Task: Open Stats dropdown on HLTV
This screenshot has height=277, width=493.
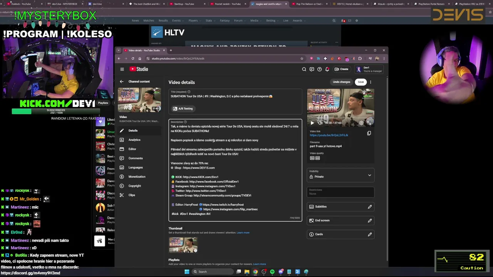Action: [210, 20]
